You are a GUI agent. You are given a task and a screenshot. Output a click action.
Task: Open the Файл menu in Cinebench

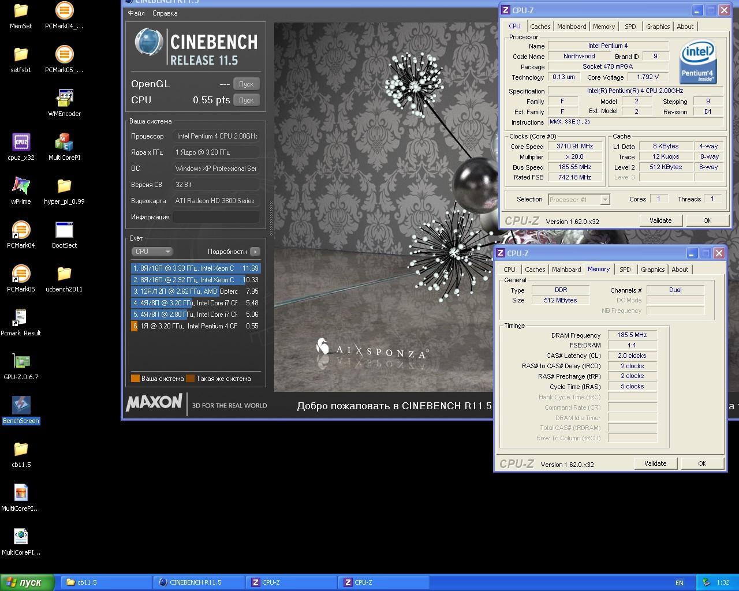[x=137, y=13]
